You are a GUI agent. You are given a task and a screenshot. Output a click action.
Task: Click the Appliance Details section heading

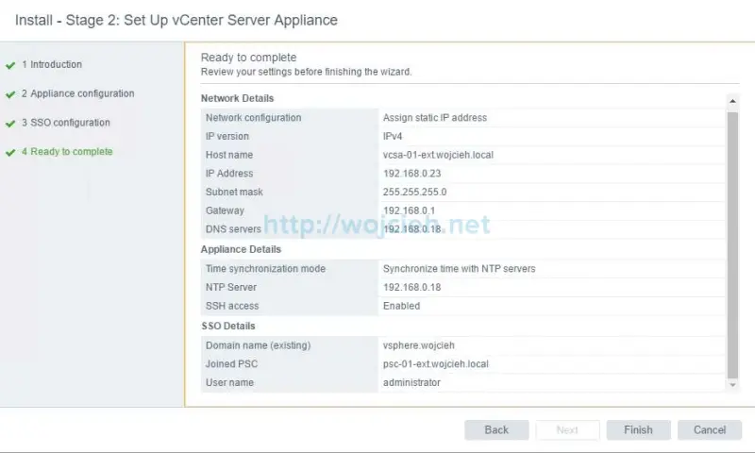pyautogui.click(x=241, y=249)
